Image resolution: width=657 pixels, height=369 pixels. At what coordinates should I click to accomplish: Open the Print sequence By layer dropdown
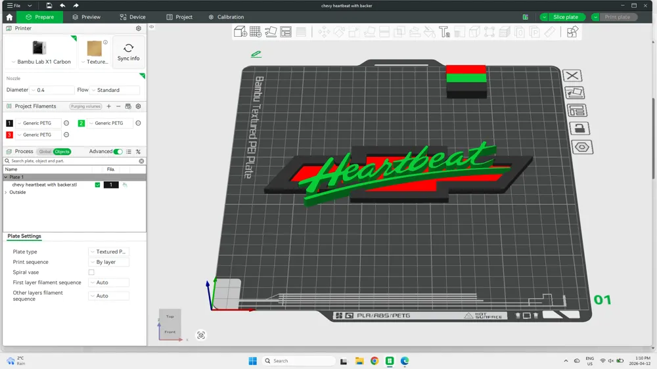click(108, 262)
